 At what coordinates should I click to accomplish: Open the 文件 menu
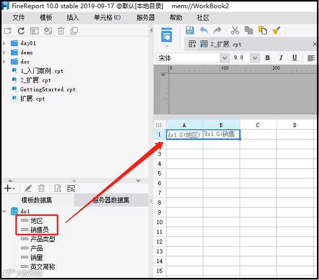(x=19, y=17)
